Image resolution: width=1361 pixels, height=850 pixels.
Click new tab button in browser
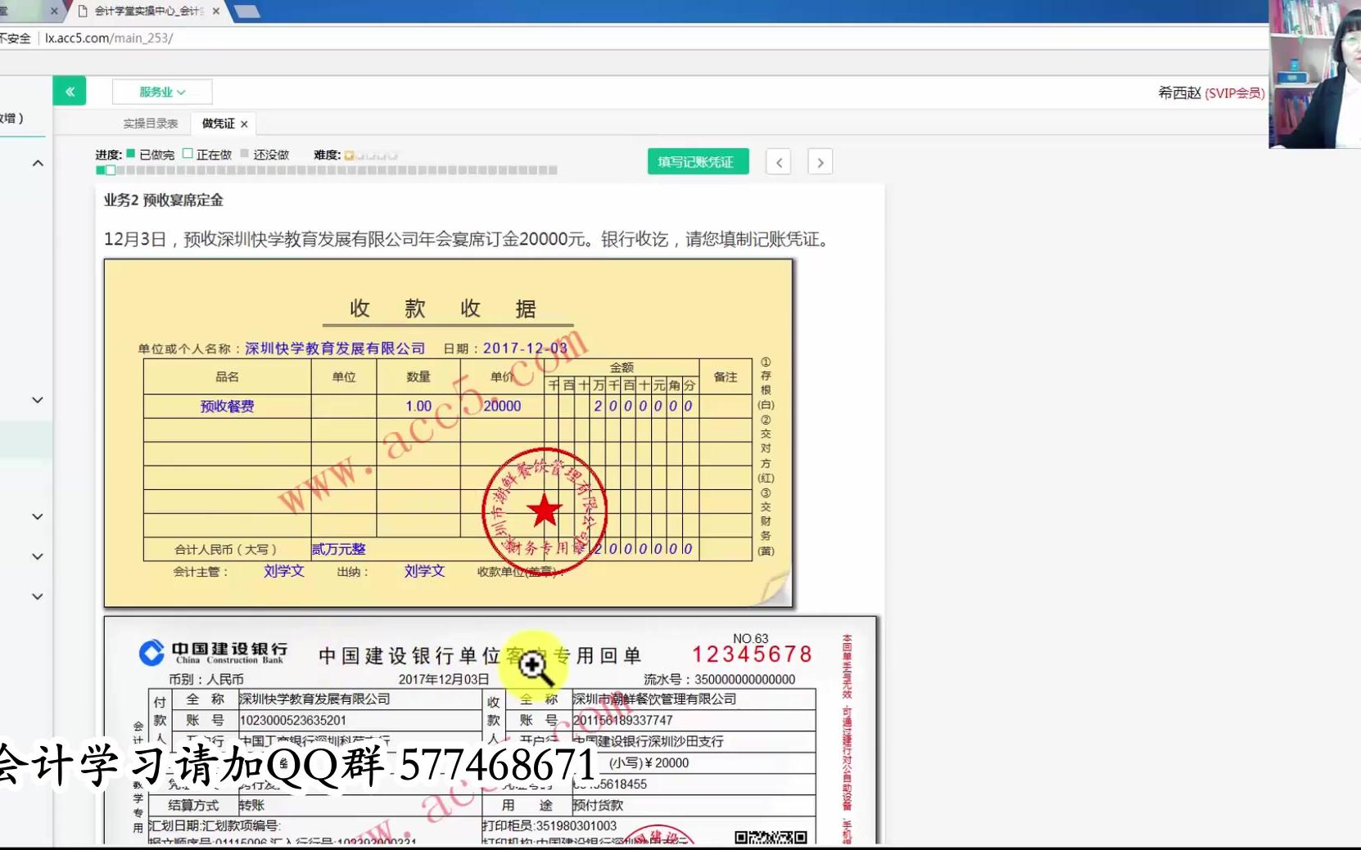(x=246, y=11)
